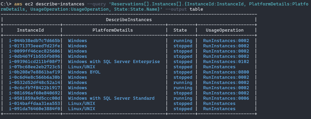Click the PlatformDetails column header
311x119 pixels.
pos(113,30)
